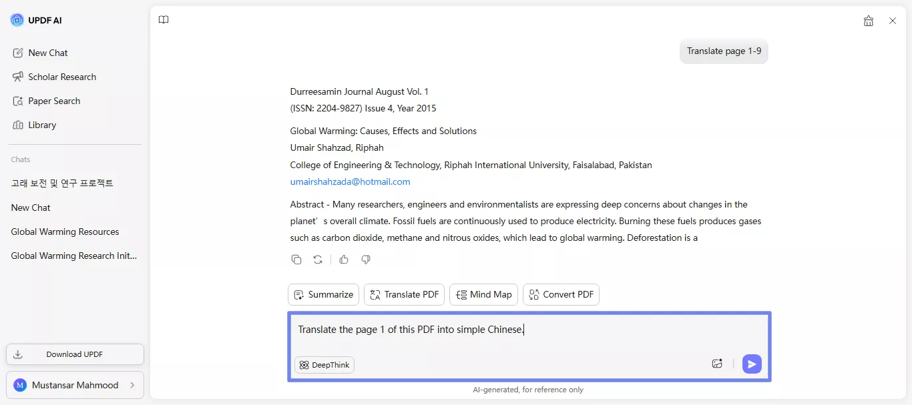This screenshot has width=912, height=405.
Task: Give the response a thumbs up
Action: point(344,260)
